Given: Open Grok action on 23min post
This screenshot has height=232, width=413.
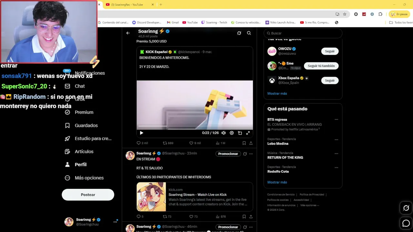Looking at the screenshot, I should point(245,154).
